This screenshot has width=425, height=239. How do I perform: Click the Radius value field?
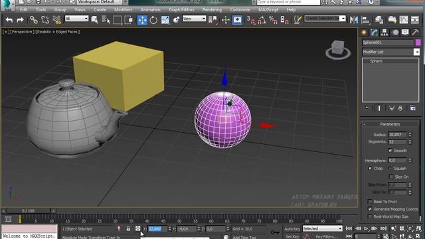coord(397,134)
